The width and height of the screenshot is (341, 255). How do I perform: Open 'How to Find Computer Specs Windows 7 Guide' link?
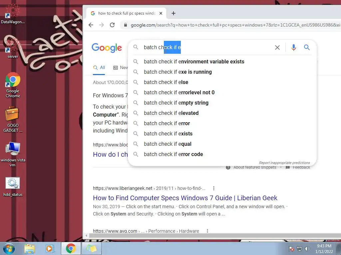pyautogui.click(x=185, y=198)
